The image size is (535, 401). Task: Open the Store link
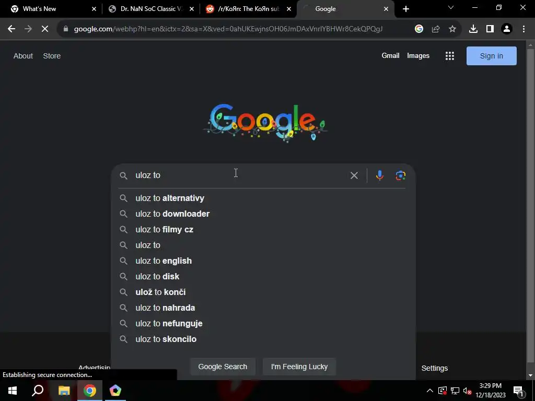52,56
